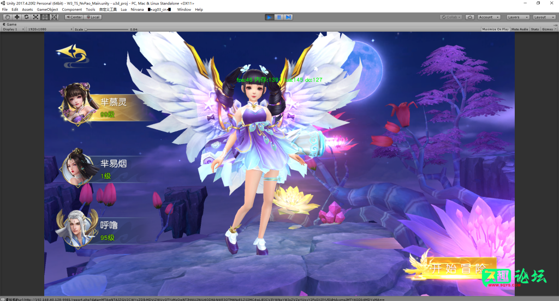Viewport: 559px width, 301px height.
Task: Open the Layers dropdown
Action: 517,17
